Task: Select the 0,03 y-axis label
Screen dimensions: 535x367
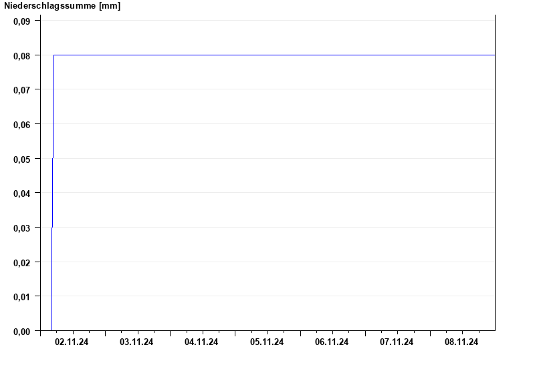Action: pos(22,228)
